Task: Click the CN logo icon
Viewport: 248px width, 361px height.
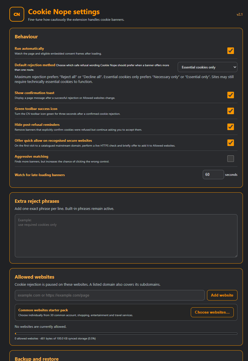Action: tap(17, 14)
